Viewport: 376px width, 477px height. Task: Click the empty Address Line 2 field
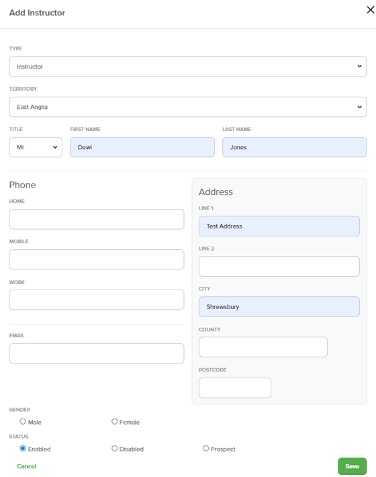pos(279,267)
